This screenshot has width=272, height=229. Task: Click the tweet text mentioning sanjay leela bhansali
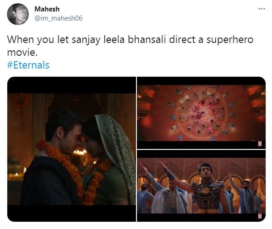click(x=130, y=46)
